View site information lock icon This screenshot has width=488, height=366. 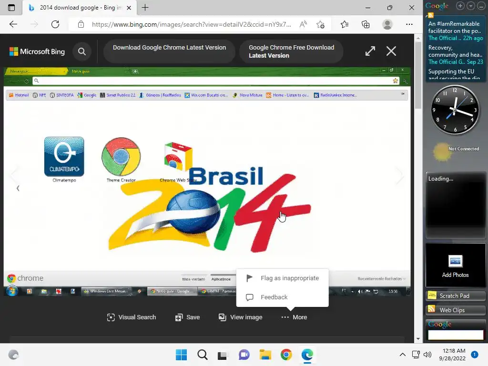pos(81,24)
